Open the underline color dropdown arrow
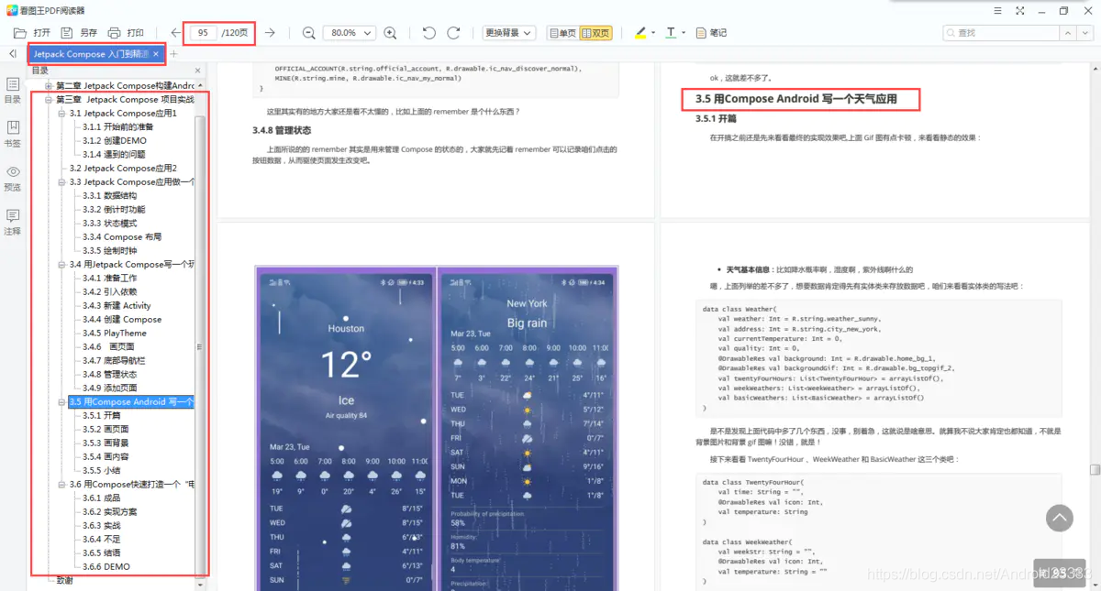This screenshot has height=591, width=1101. tap(684, 33)
